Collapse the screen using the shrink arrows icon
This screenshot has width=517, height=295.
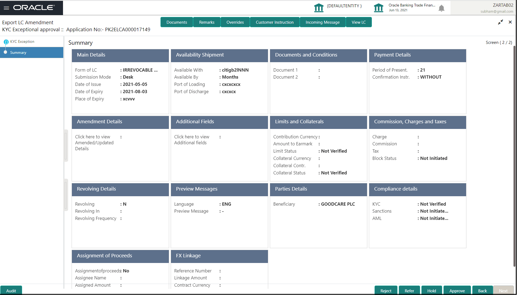pos(500,22)
